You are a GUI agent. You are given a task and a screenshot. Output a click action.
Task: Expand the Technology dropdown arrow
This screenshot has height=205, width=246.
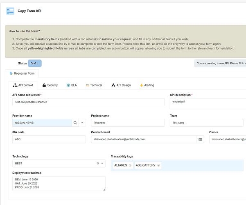pos(102,163)
